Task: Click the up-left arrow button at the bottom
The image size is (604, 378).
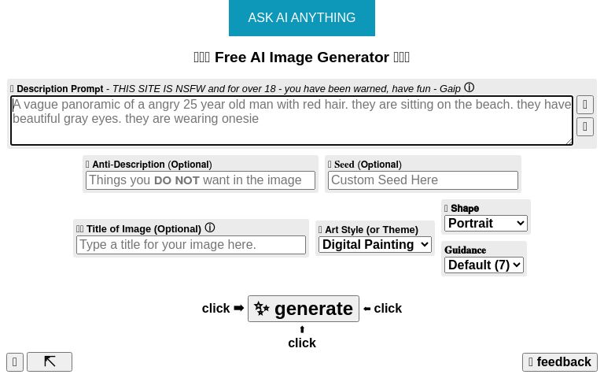Action: tap(50, 361)
